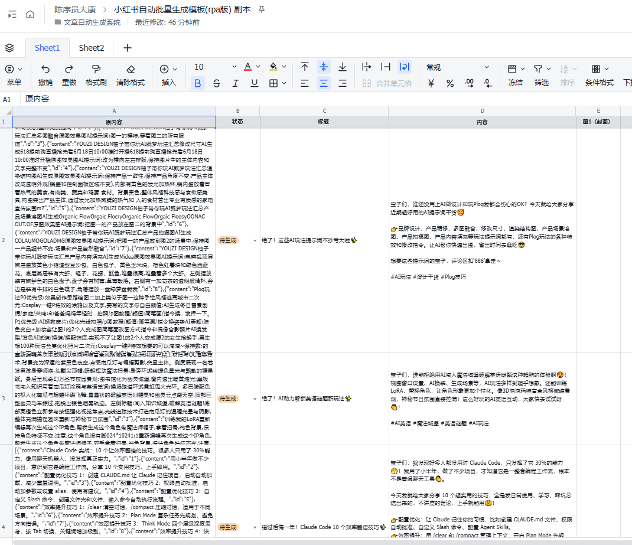Image resolution: width=632 pixels, height=545 pixels.
Task: Select column C header
Action: coord(324,111)
